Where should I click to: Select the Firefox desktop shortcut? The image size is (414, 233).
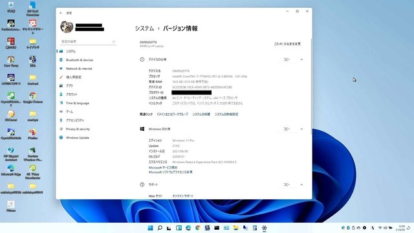click(33, 134)
